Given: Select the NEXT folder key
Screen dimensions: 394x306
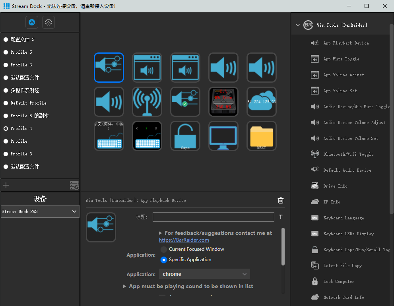Looking at the screenshot, I should [x=261, y=136].
